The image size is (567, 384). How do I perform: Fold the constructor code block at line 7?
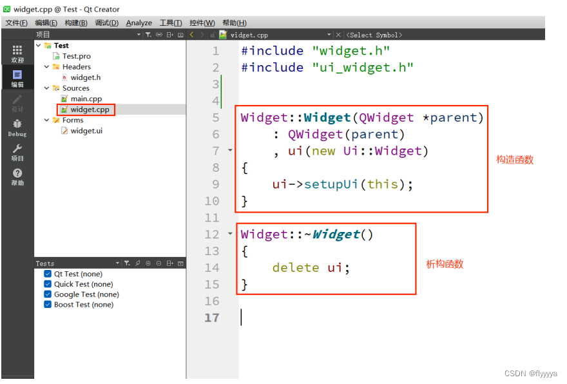click(230, 150)
